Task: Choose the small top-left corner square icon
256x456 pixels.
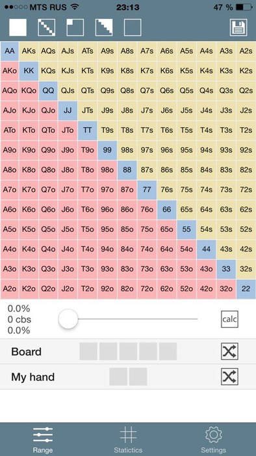Action: coord(75,27)
